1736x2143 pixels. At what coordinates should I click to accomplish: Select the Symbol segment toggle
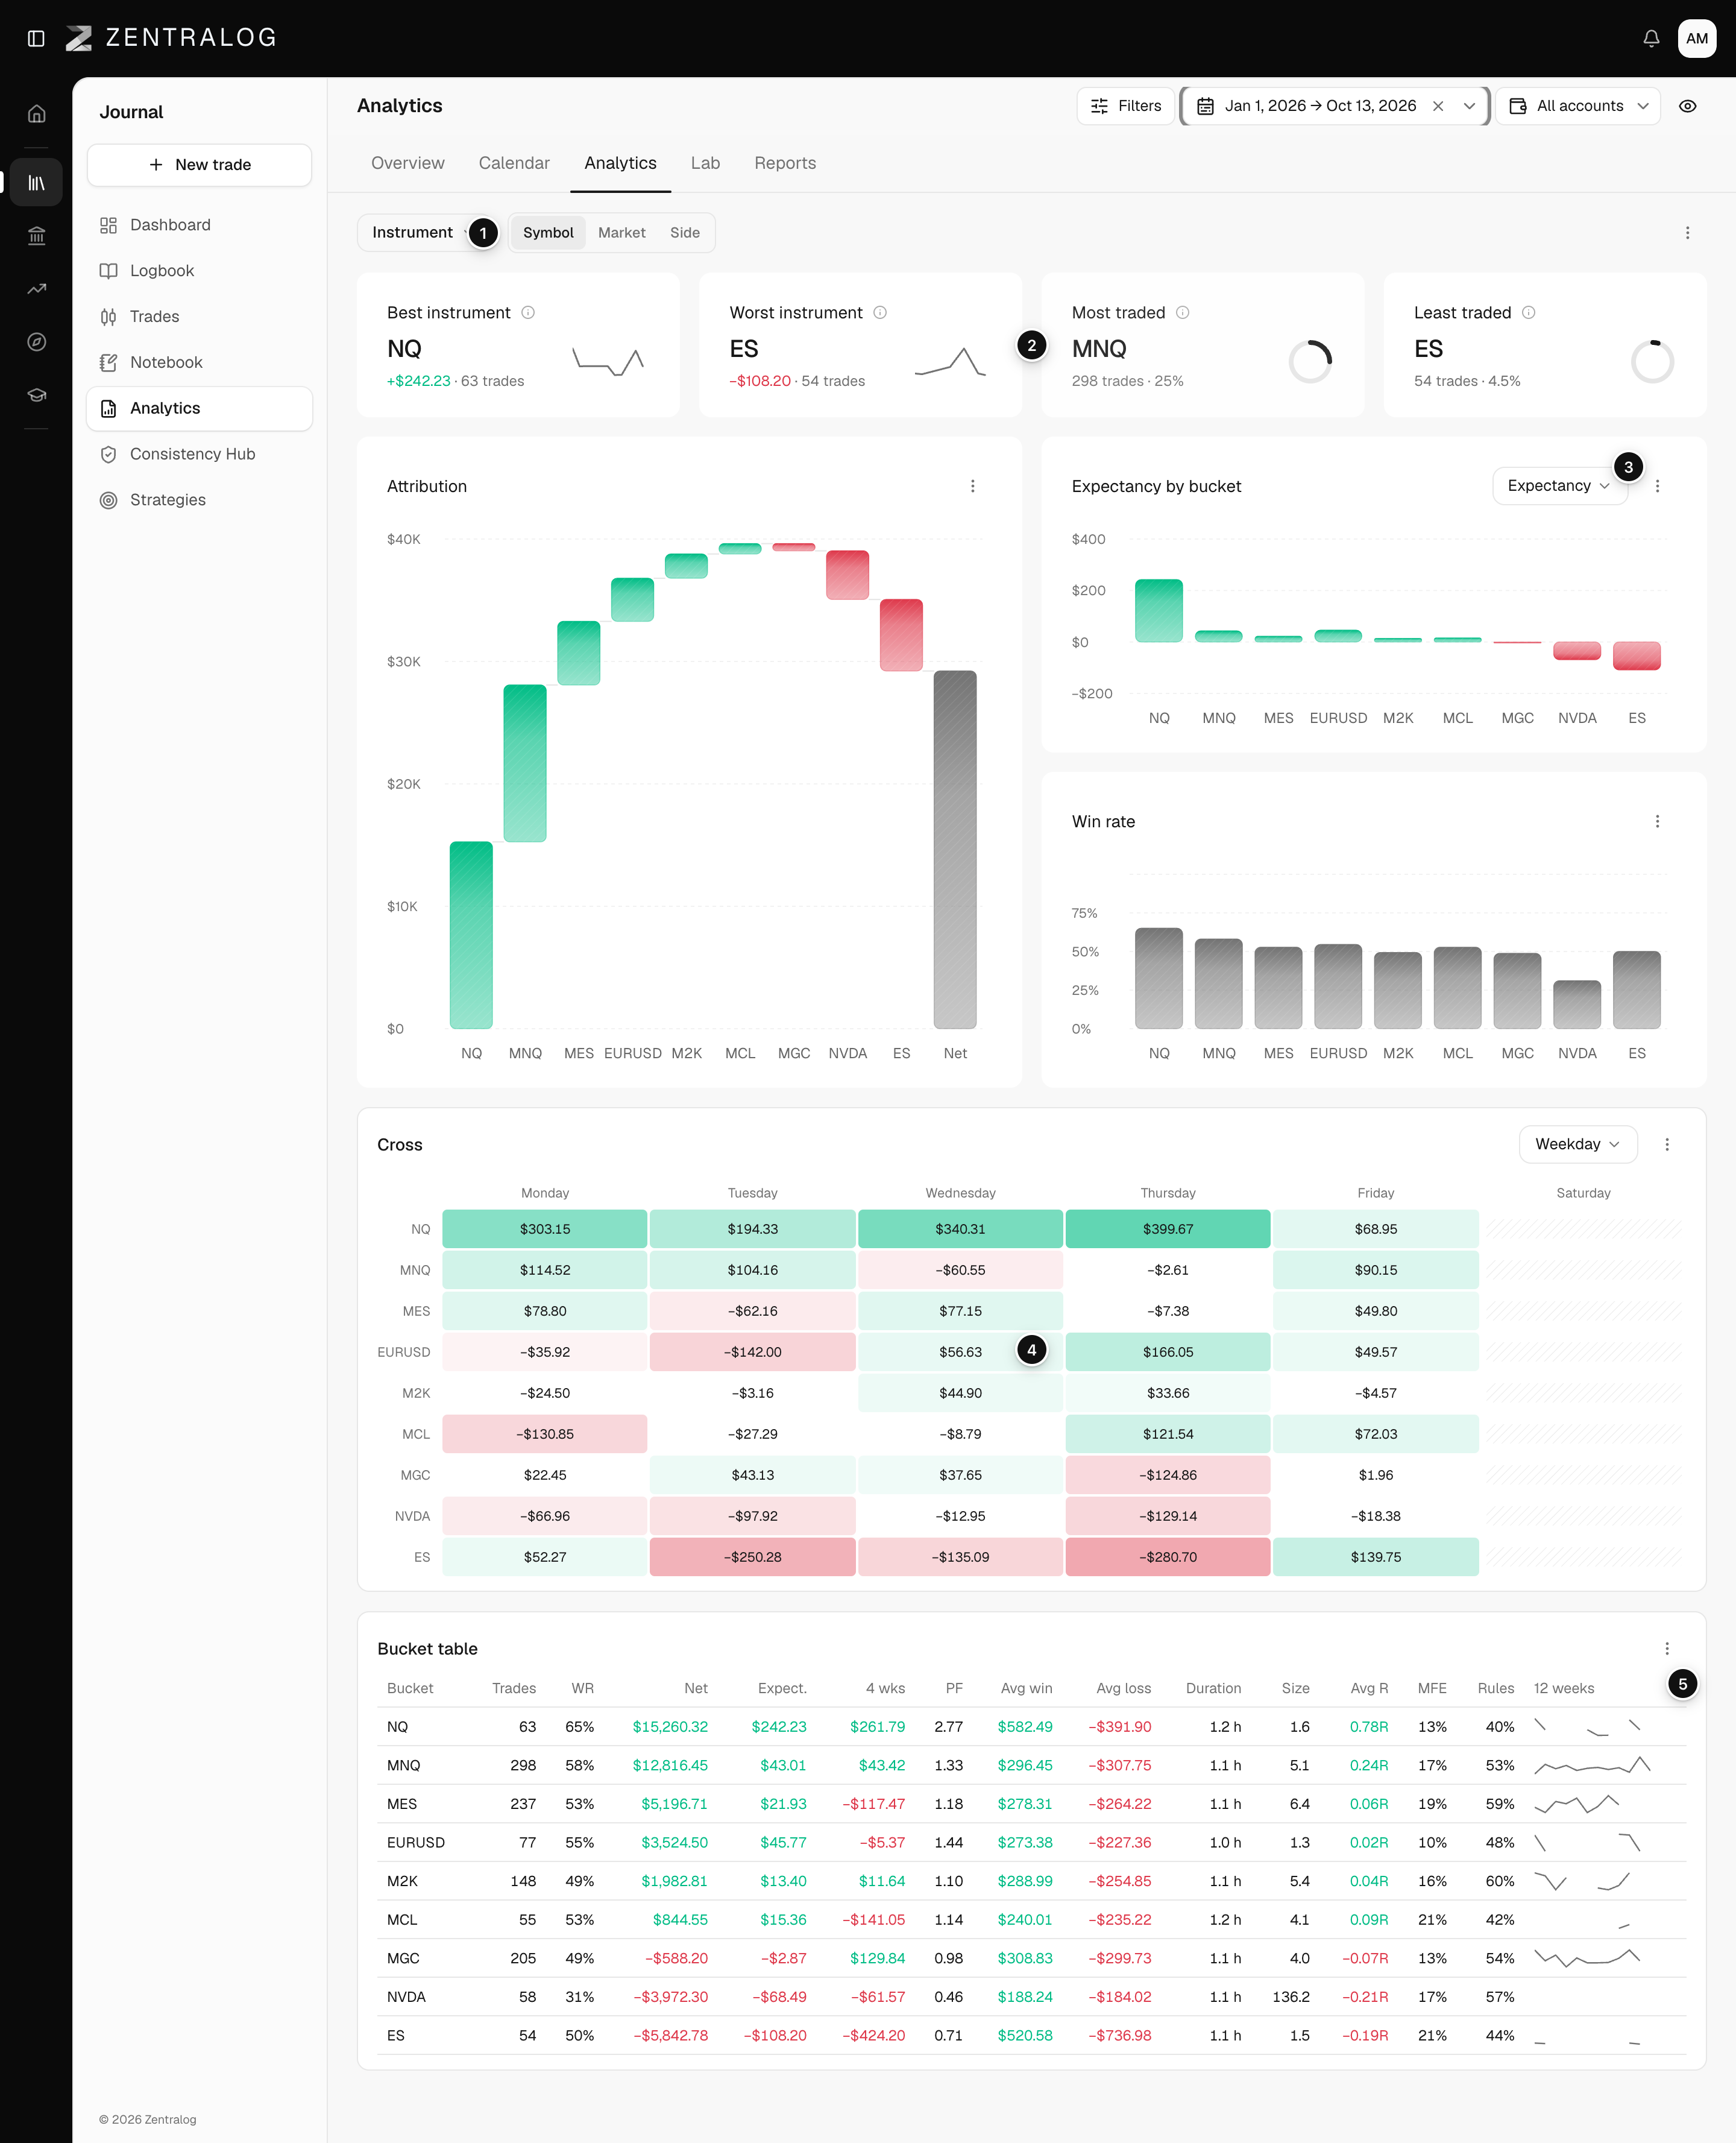[x=548, y=232]
